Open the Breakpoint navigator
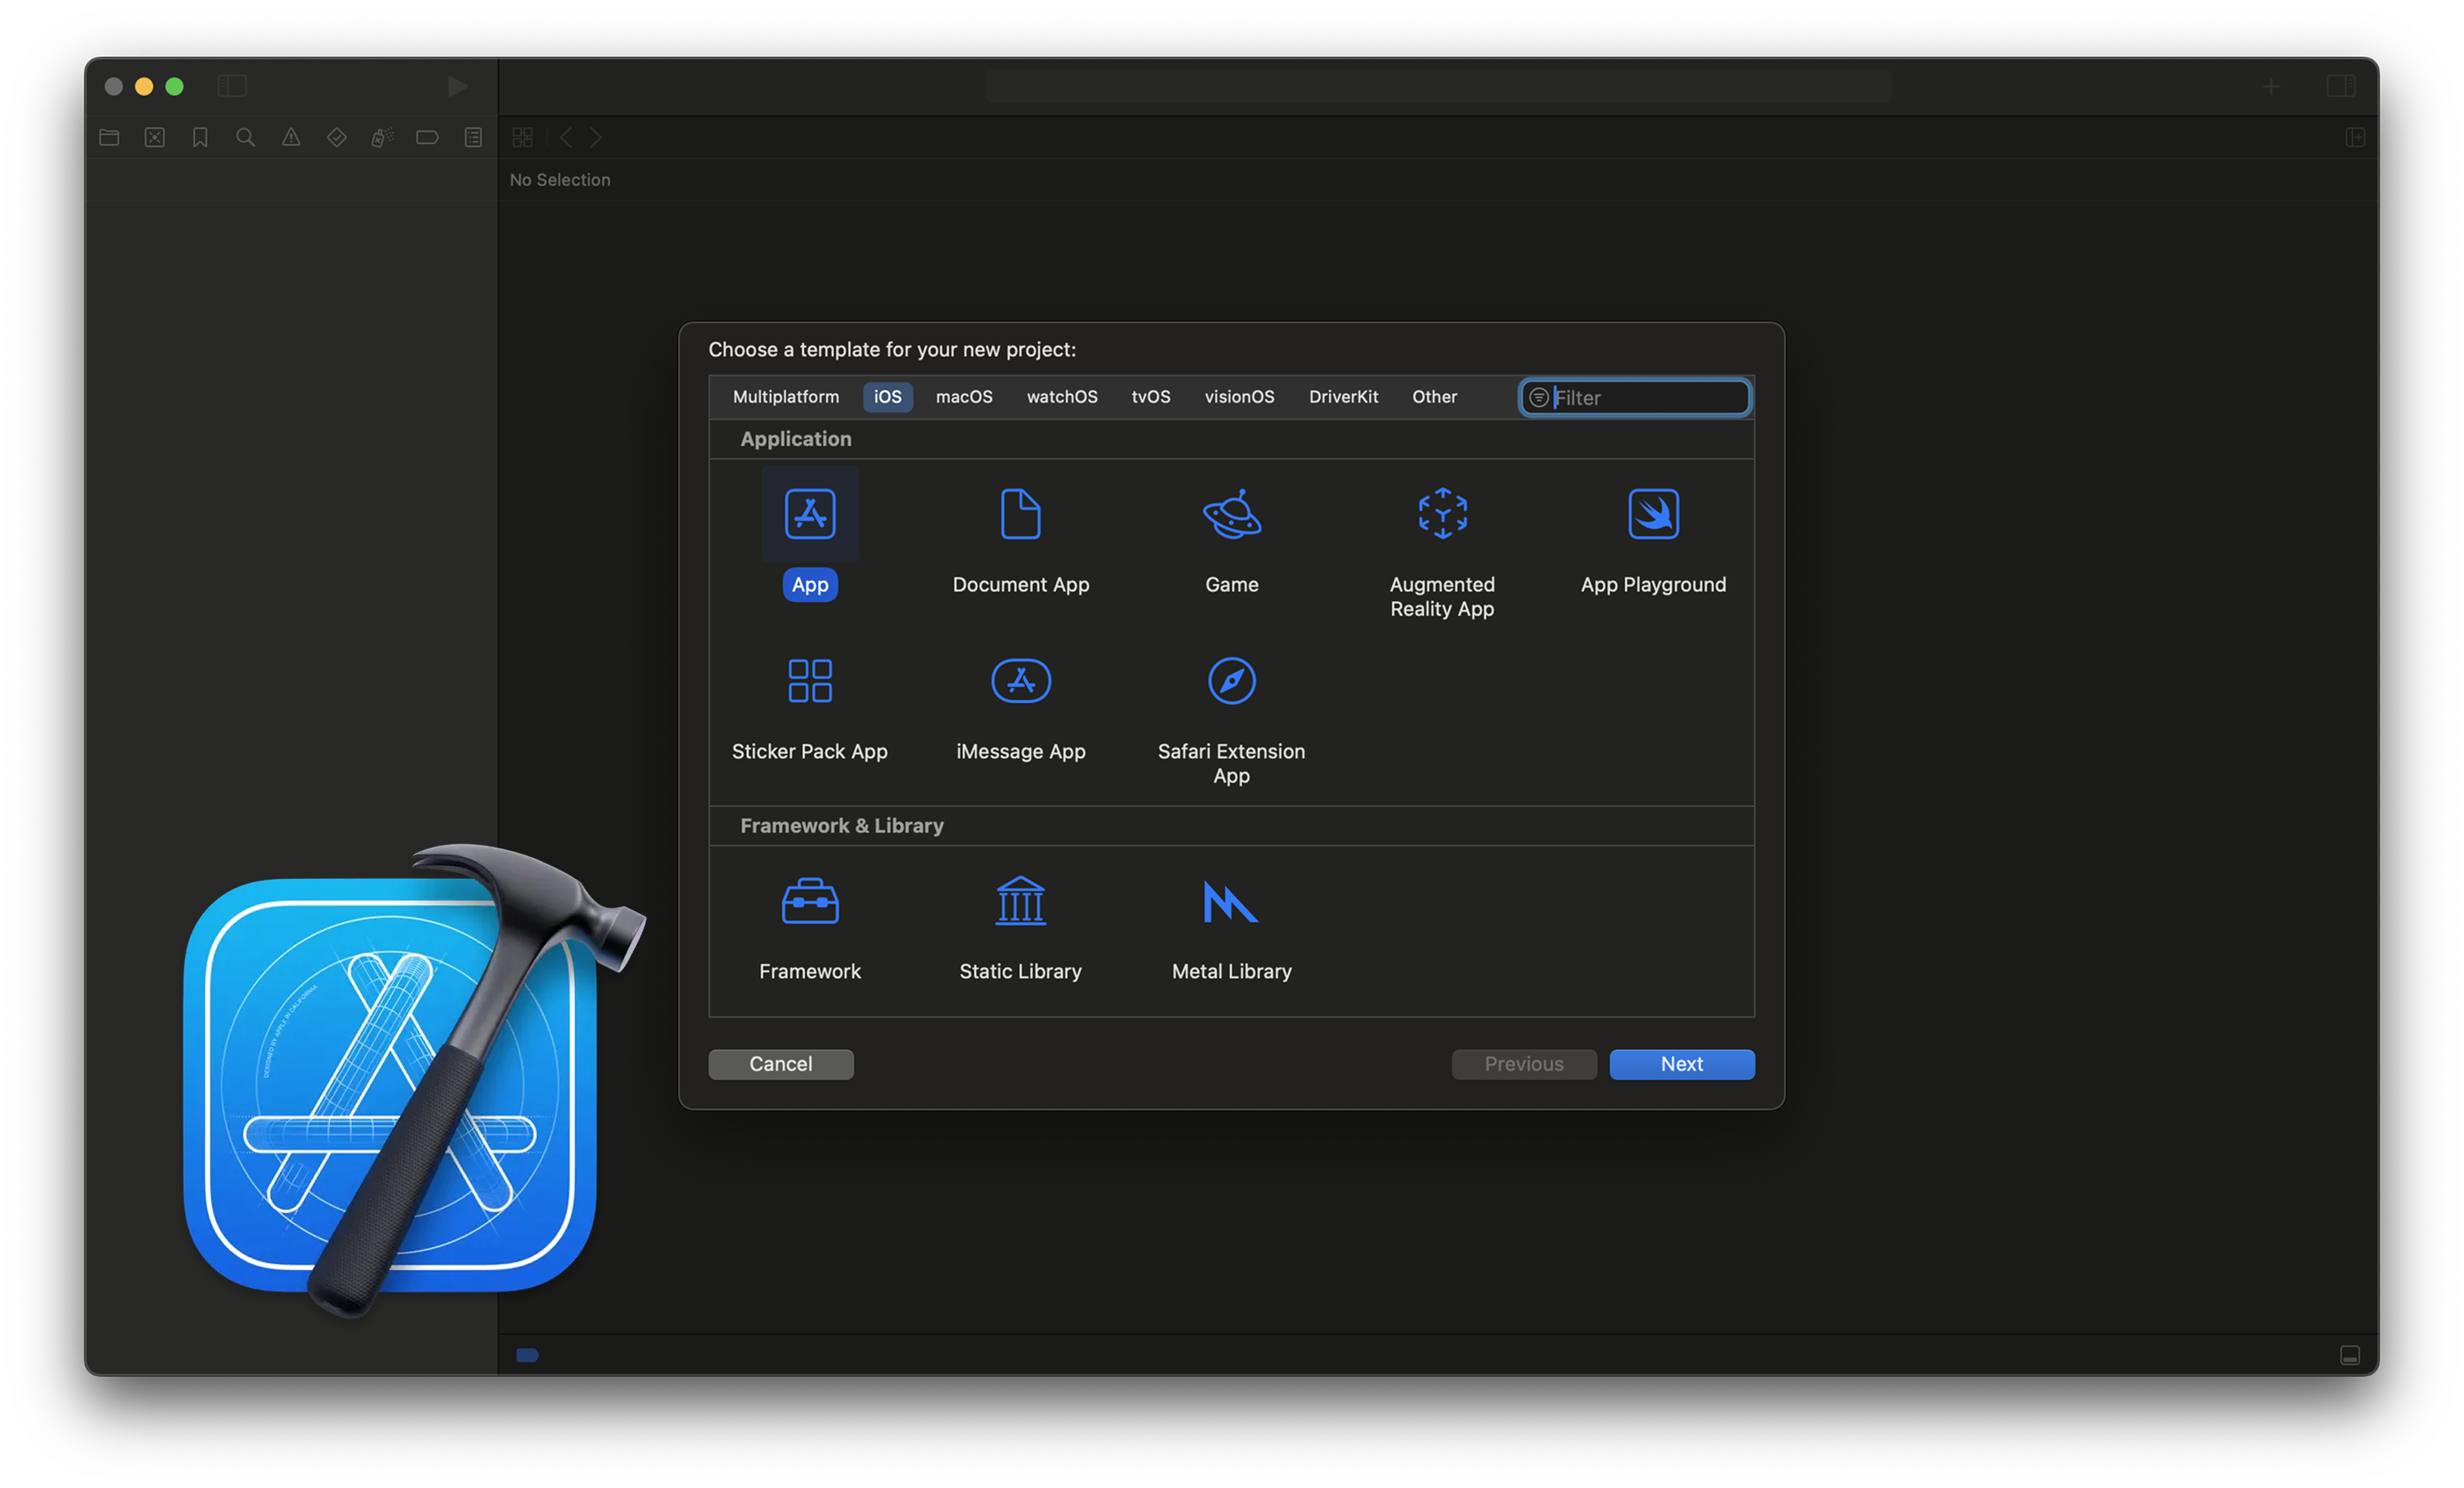 coord(427,137)
